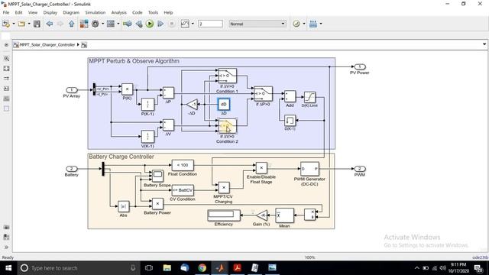This screenshot has height=275, width=489.
Task: Open the View menu
Action: [x=33, y=12]
